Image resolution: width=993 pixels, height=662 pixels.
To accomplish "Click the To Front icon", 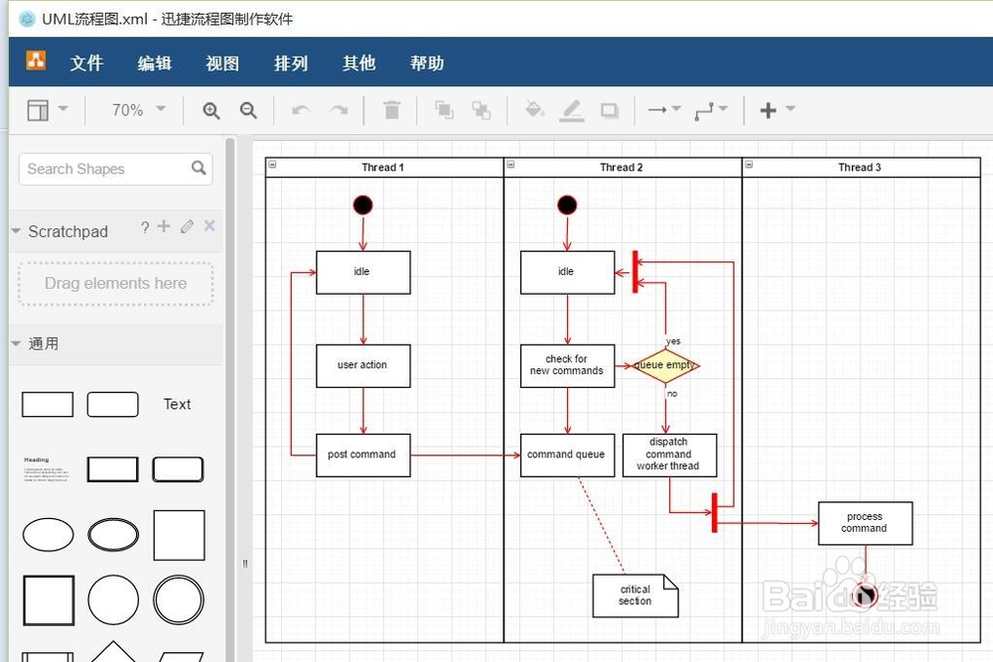I will (x=445, y=110).
